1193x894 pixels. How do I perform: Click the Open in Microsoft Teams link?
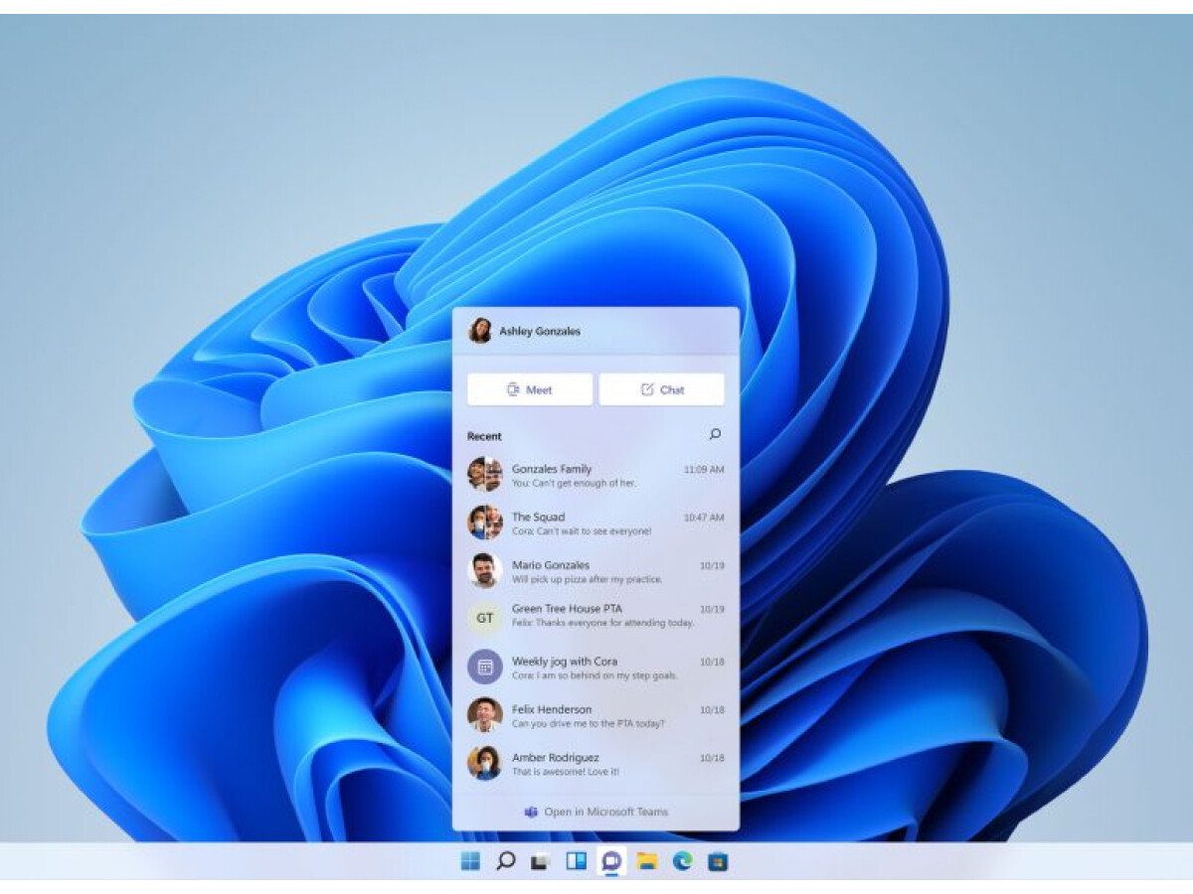596,812
